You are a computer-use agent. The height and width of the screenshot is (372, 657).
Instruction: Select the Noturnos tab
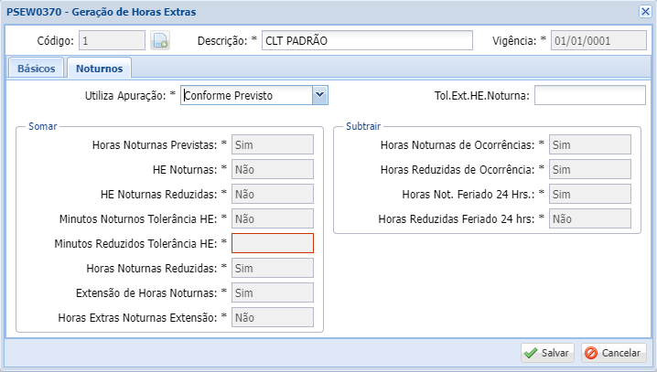100,69
